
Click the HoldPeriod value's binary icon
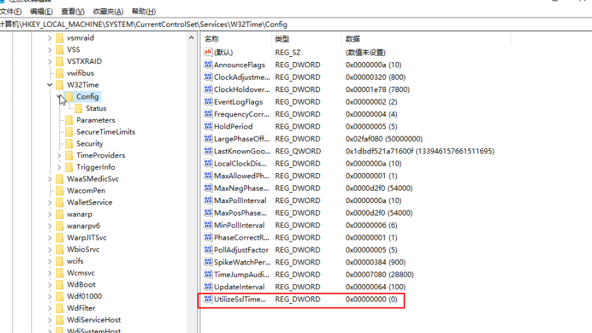pos(208,126)
